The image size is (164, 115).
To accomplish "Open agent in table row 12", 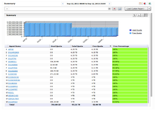I will [13, 83].
